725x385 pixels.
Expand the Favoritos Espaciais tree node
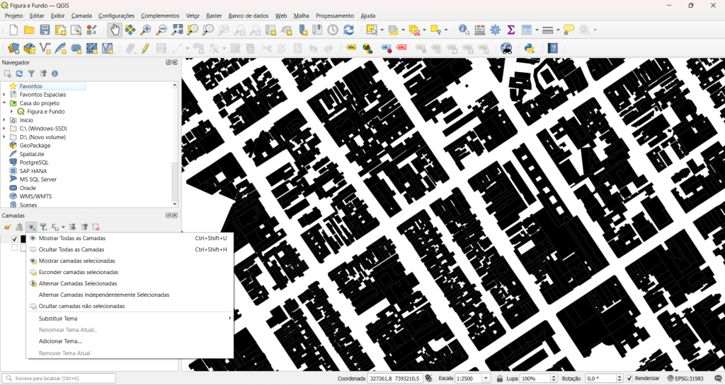pos(4,95)
